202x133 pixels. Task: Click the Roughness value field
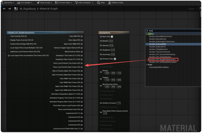[x=113, y=50]
